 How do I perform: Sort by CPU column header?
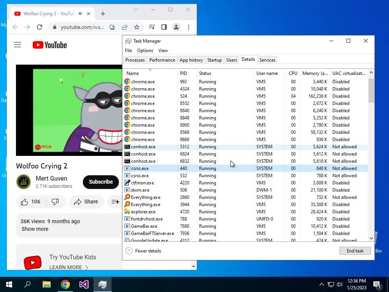pyautogui.click(x=292, y=73)
